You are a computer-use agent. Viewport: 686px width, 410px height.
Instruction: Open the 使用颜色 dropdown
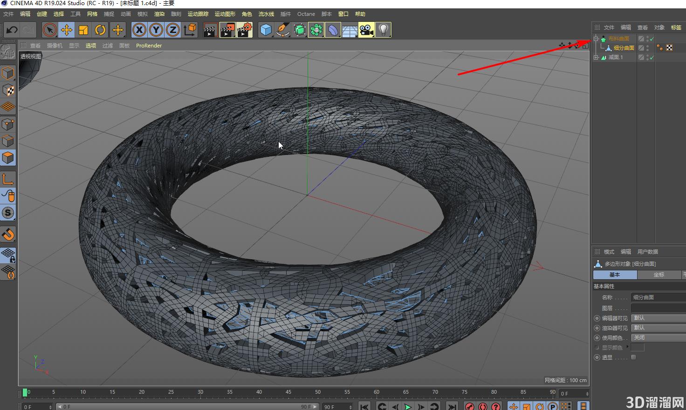659,337
